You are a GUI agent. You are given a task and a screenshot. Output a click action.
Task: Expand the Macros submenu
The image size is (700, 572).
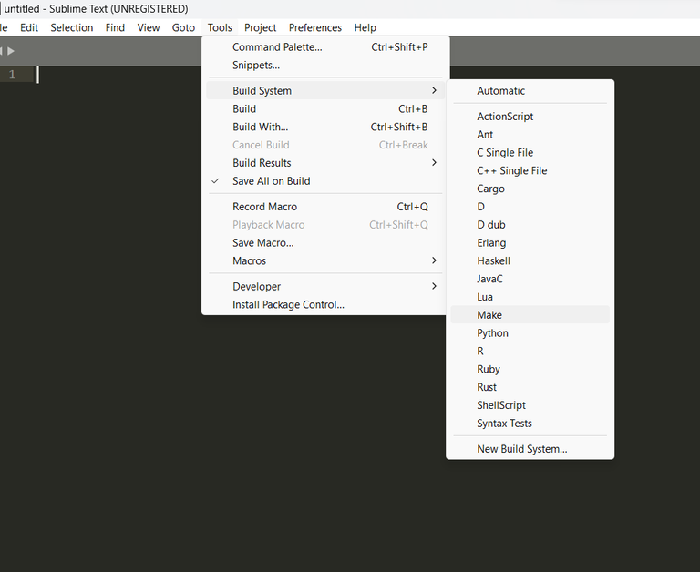click(325, 260)
